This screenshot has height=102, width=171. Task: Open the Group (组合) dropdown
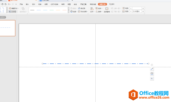click(99, 8)
